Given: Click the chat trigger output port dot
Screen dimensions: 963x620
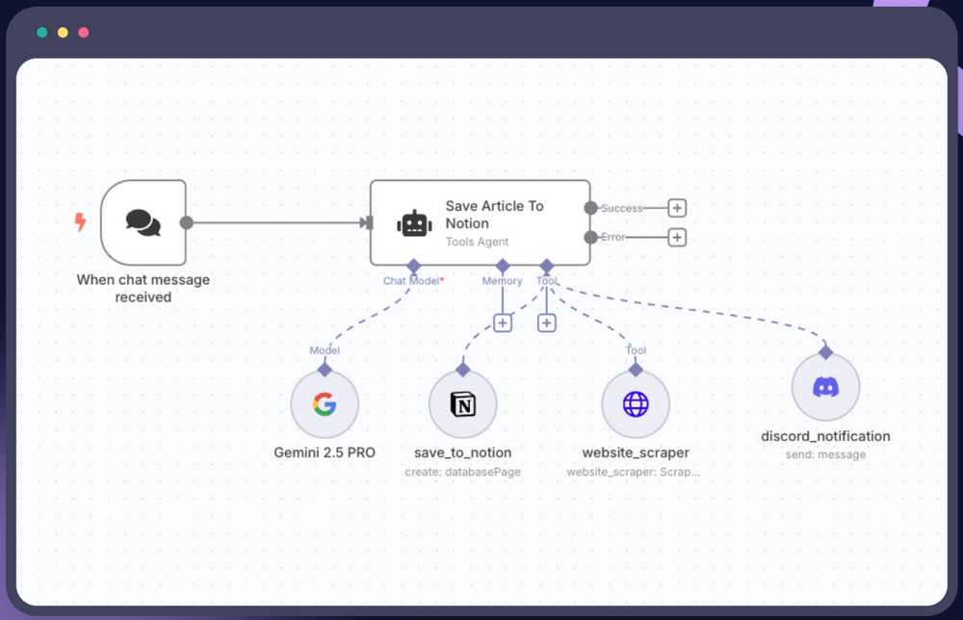Looking at the screenshot, I should (187, 222).
